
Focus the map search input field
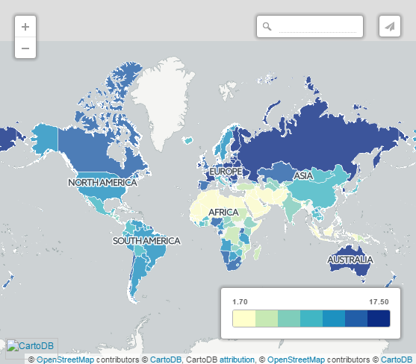pos(317,27)
